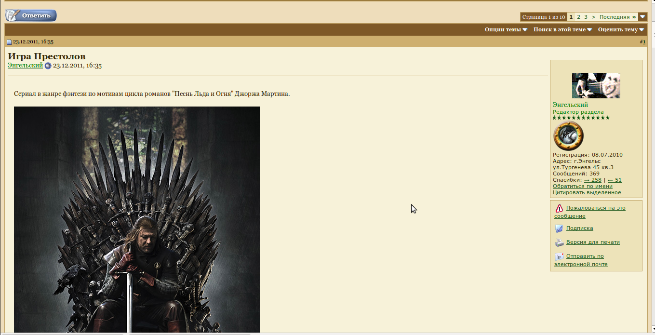Click the green star rating row
The width and height of the screenshot is (655, 335).
pyautogui.click(x=581, y=118)
